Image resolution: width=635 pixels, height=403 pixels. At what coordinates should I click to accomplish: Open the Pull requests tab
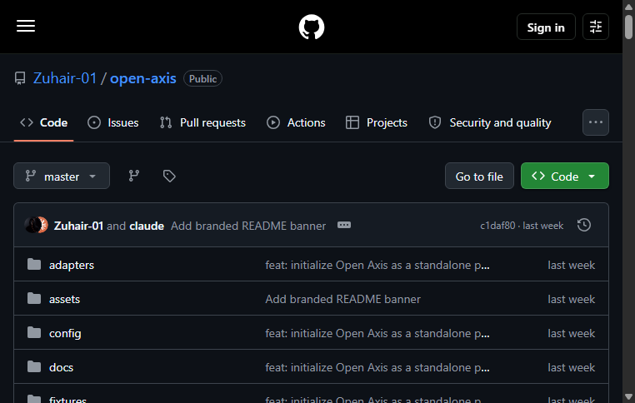coord(202,122)
